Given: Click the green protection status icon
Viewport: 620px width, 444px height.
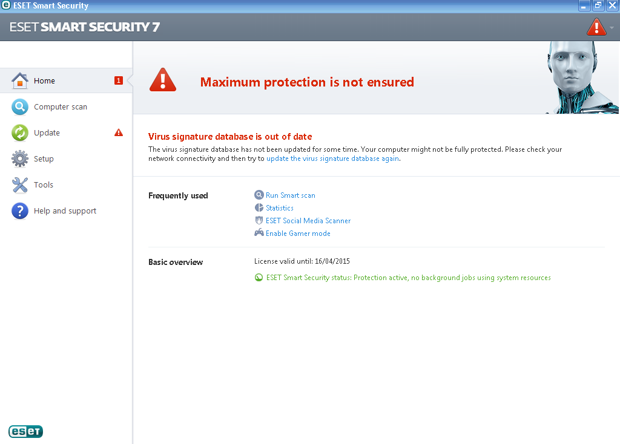Looking at the screenshot, I should [x=259, y=278].
